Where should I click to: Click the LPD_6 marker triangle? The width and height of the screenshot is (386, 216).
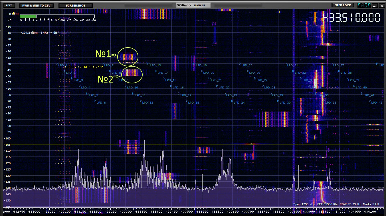(x=95, y=101)
